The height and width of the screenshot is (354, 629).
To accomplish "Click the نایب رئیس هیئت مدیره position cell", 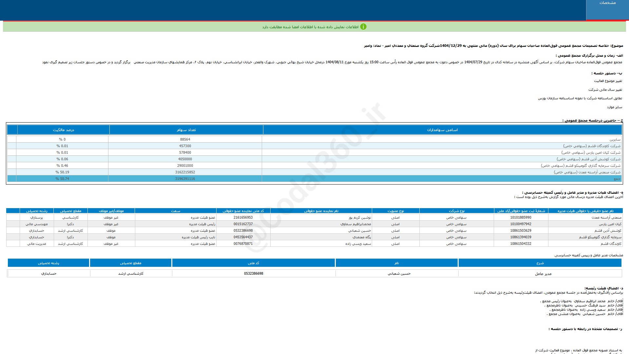I will tap(199, 237).
